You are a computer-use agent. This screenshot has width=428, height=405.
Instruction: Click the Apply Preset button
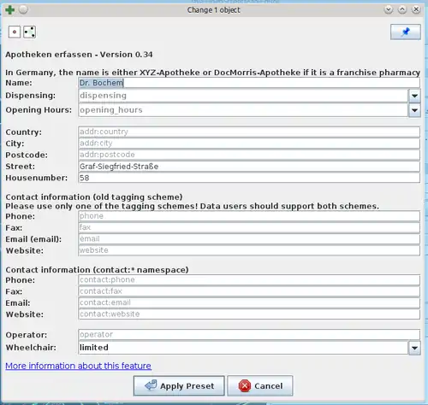[179, 386]
